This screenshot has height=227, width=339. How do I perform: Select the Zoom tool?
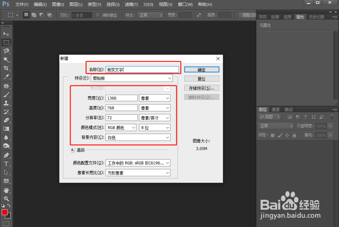point(6,198)
